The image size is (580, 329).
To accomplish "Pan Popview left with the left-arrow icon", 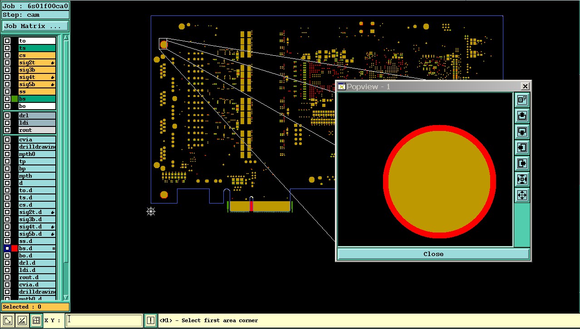I will click(522, 147).
